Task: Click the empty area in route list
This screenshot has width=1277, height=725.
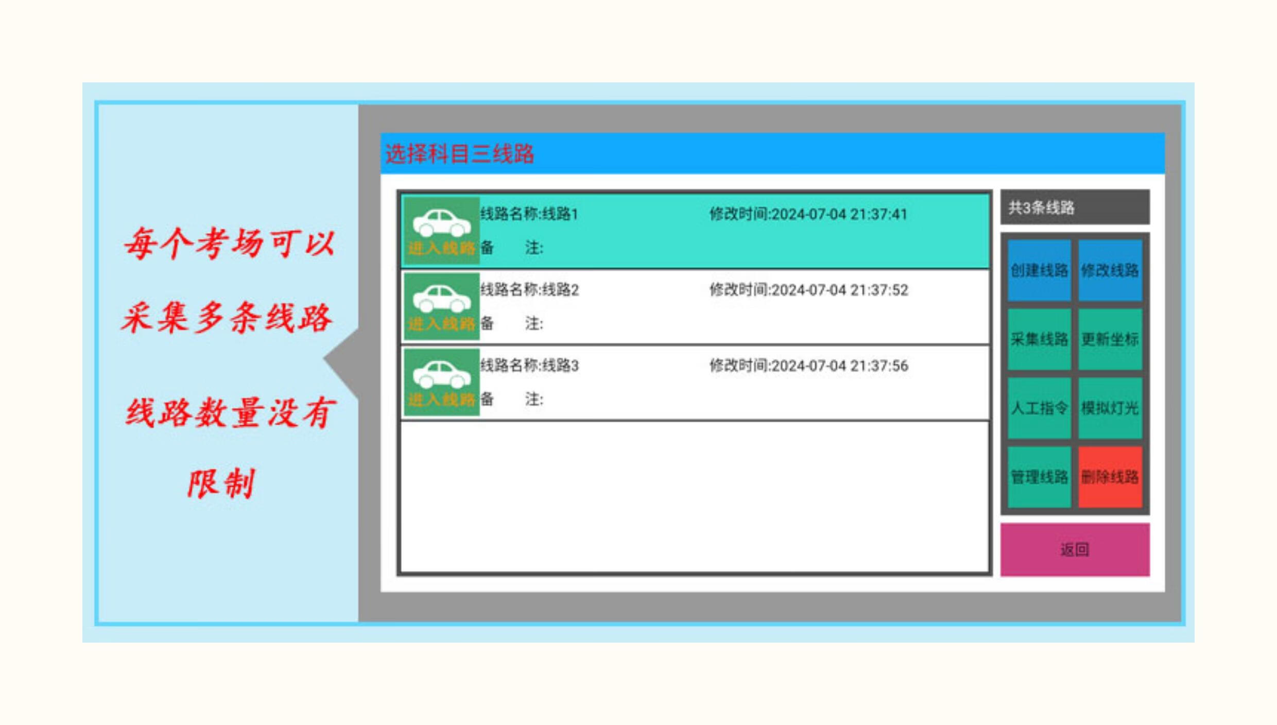Action: pyautogui.click(x=694, y=497)
